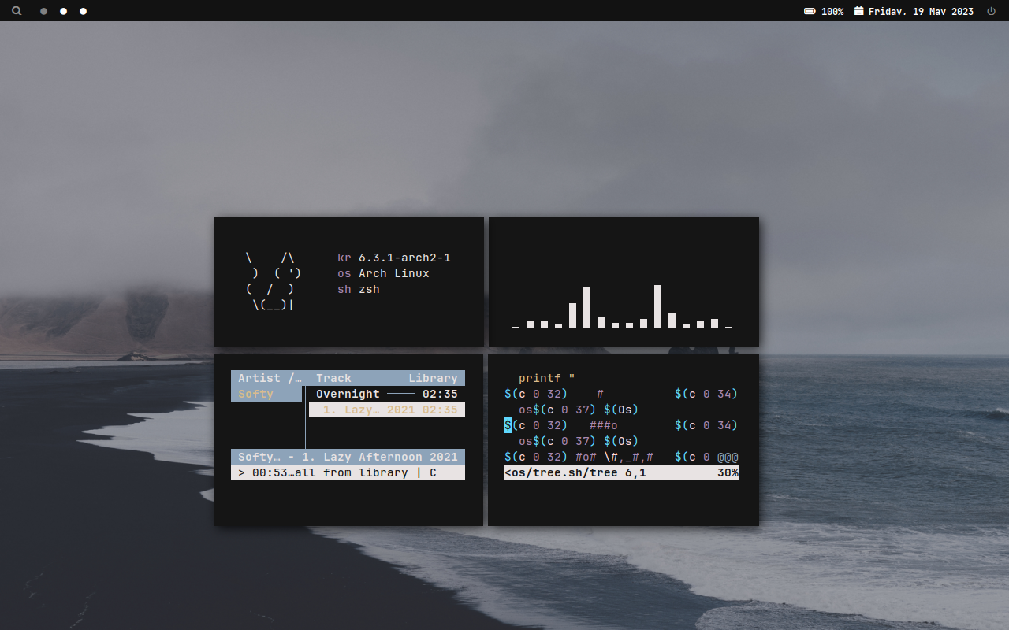The image size is (1009, 630).
Task: Click the calendar icon beside the date
Action: click(859, 11)
